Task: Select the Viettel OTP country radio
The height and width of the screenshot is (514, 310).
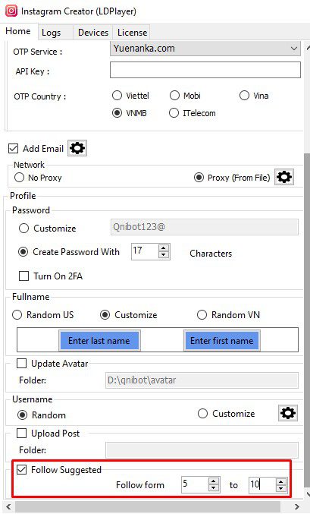Action: [x=117, y=96]
